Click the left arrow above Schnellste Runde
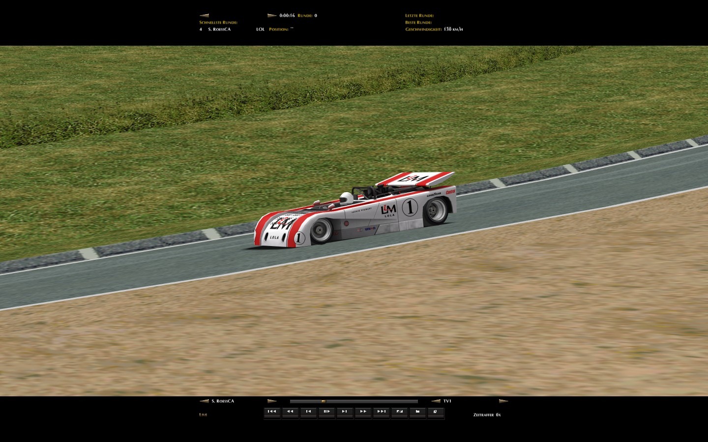The width and height of the screenshot is (708, 442). point(204,16)
